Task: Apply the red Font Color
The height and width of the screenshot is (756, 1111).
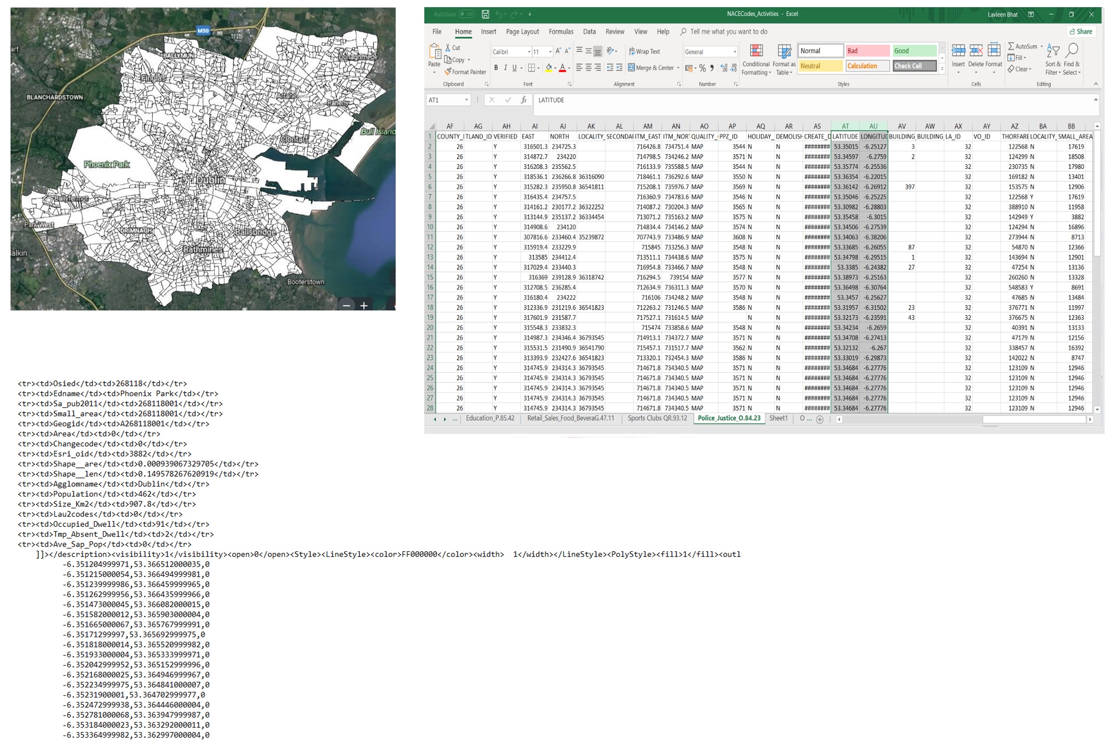Action: (563, 68)
